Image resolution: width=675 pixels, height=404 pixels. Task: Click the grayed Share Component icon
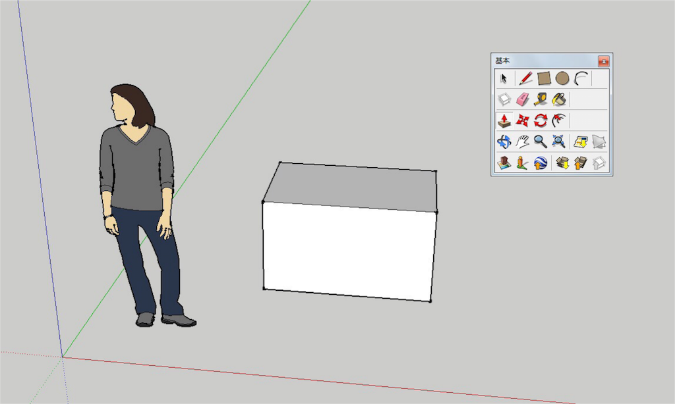click(x=599, y=163)
